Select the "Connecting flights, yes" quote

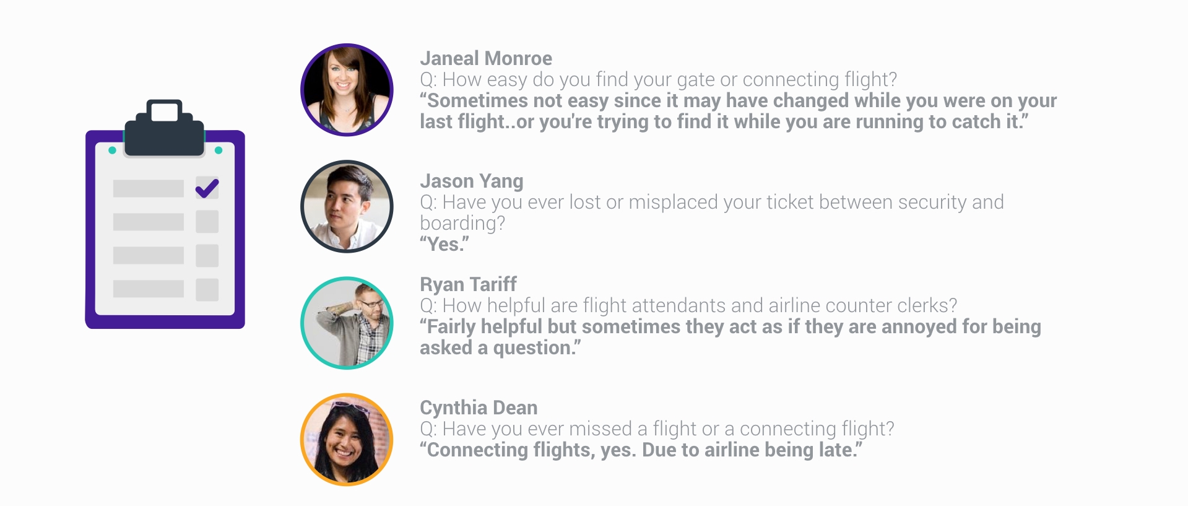pos(641,450)
